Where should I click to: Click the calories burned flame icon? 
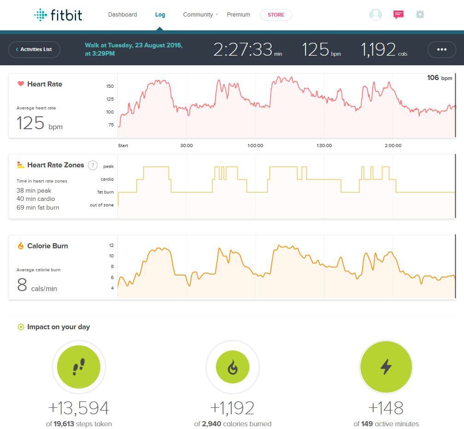pyautogui.click(x=232, y=367)
